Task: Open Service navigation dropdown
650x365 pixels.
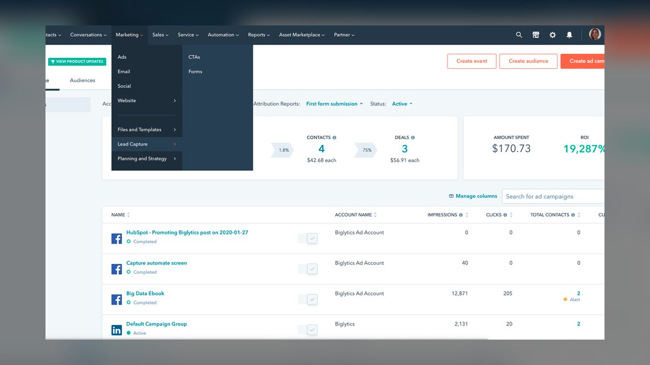Action: tap(188, 35)
